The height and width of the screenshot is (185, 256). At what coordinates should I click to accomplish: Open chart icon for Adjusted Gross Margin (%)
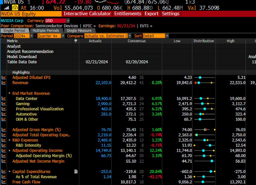(4, 130)
